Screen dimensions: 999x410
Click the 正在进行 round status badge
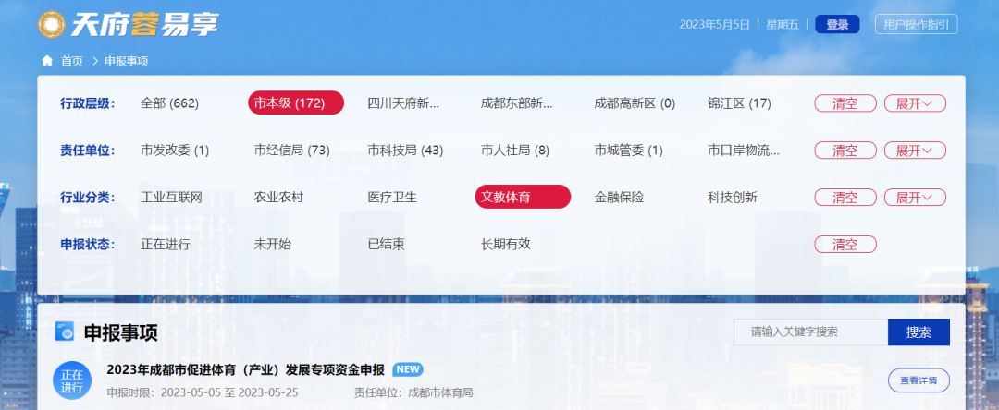coord(71,380)
